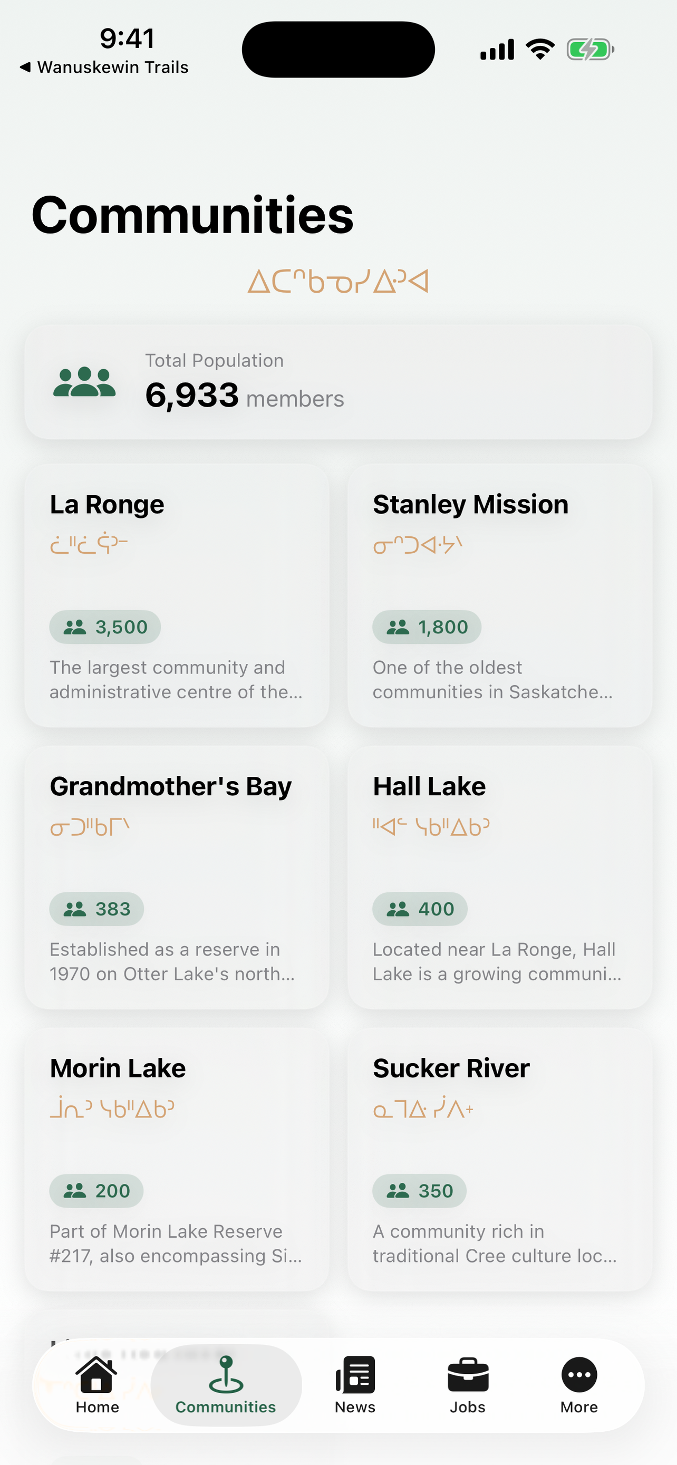Viewport: 677px width, 1465px height.
Task: Open the Morin Lake community card
Action: click(177, 1160)
